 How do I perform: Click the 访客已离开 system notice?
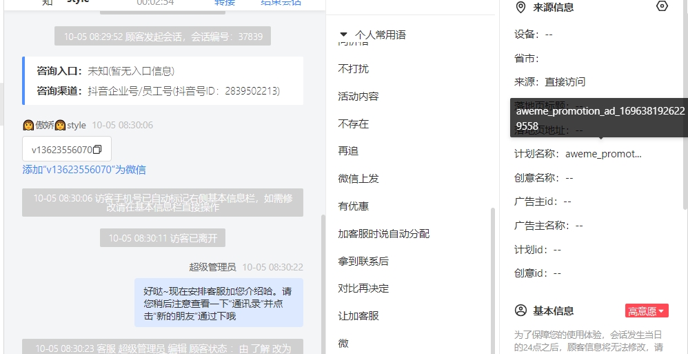pyautogui.click(x=162, y=237)
